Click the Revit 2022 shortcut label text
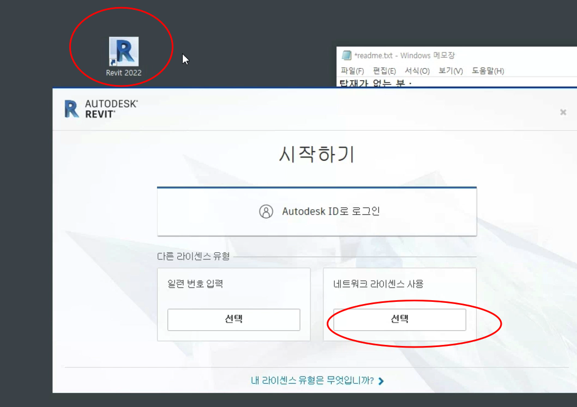The width and height of the screenshot is (577, 407). tap(124, 73)
